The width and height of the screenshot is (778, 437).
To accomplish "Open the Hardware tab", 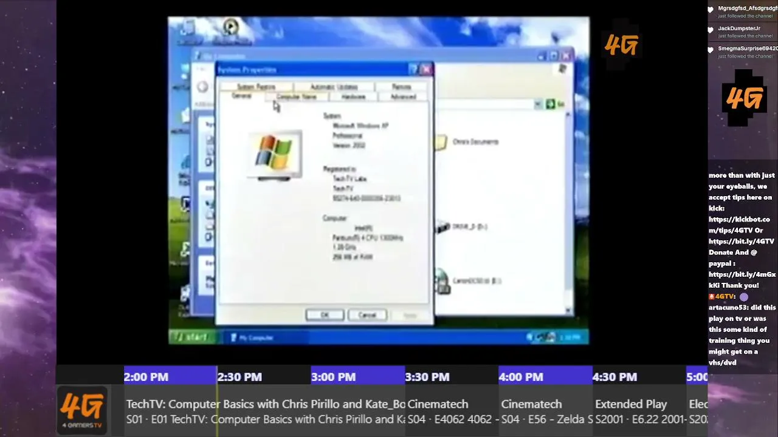I will click(353, 97).
